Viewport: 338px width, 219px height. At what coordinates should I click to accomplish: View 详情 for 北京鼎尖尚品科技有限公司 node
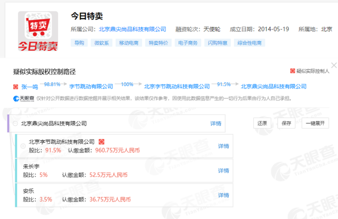coord(216,123)
